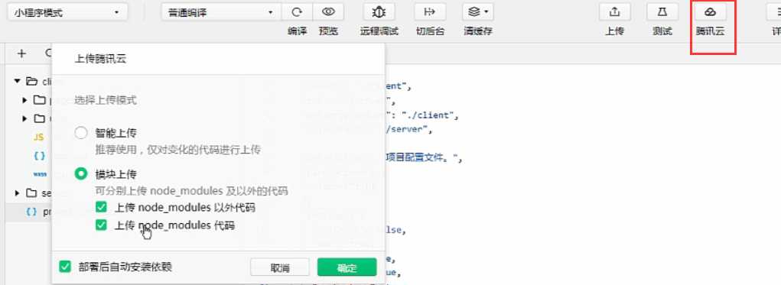The width and height of the screenshot is (781, 285).
Task: Collapse the client folder arrow
Action: click(x=18, y=81)
